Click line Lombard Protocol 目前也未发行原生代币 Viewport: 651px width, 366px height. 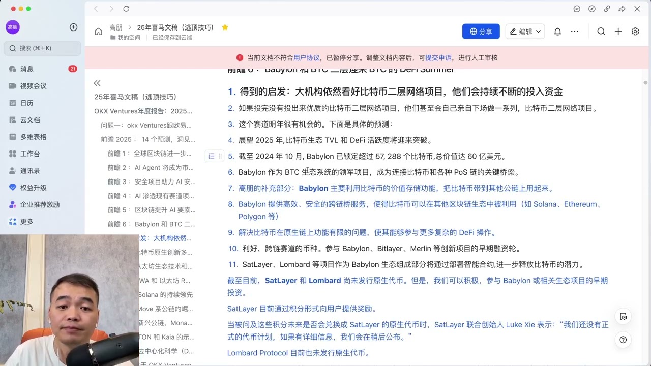pos(299,353)
